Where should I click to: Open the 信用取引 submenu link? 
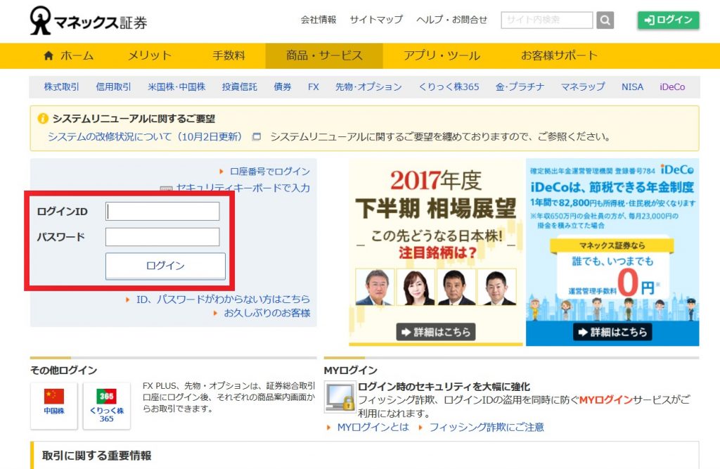[113, 86]
